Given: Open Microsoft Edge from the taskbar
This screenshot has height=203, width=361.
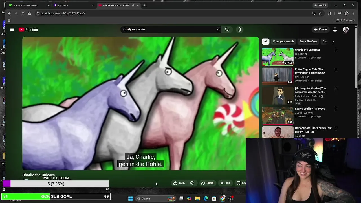Looking at the screenshot, I should (206, 198).
